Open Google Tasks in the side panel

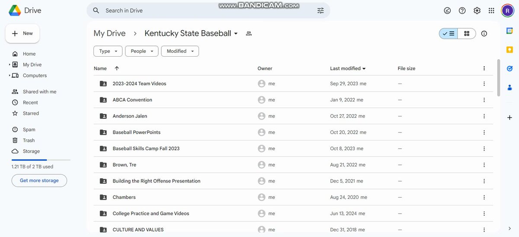509,68
